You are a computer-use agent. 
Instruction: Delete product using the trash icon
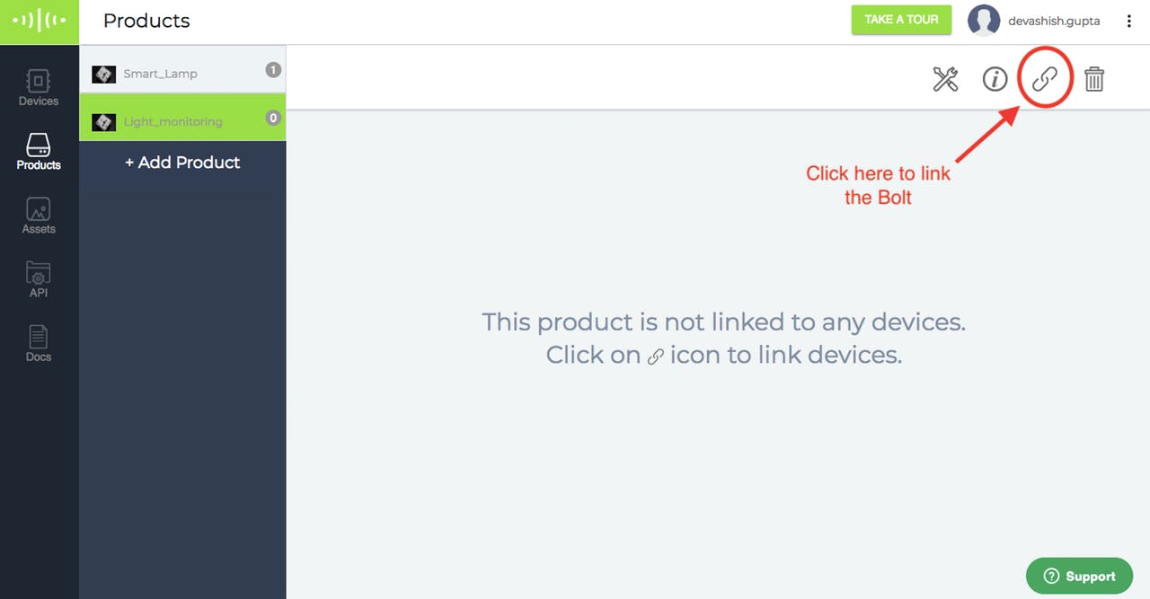click(x=1093, y=79)
